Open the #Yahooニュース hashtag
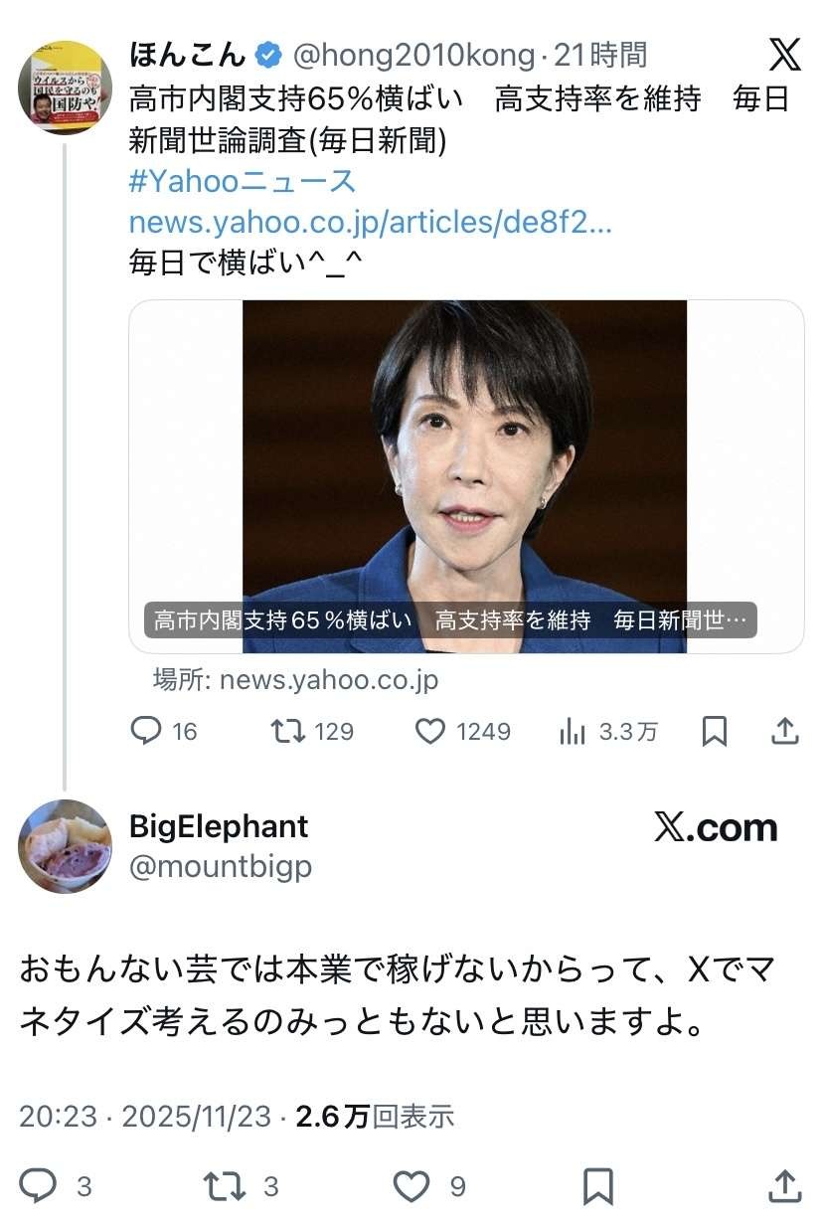The width and height of the screenshot is (823, 1230). click(x=243, y=182)
